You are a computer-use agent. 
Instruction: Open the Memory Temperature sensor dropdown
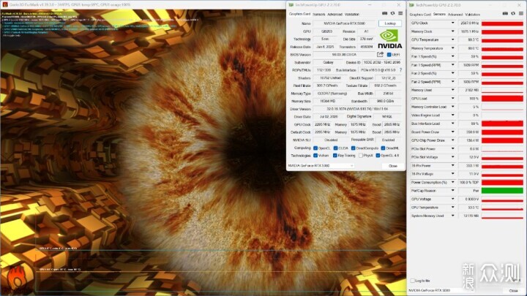click(453, 48)
